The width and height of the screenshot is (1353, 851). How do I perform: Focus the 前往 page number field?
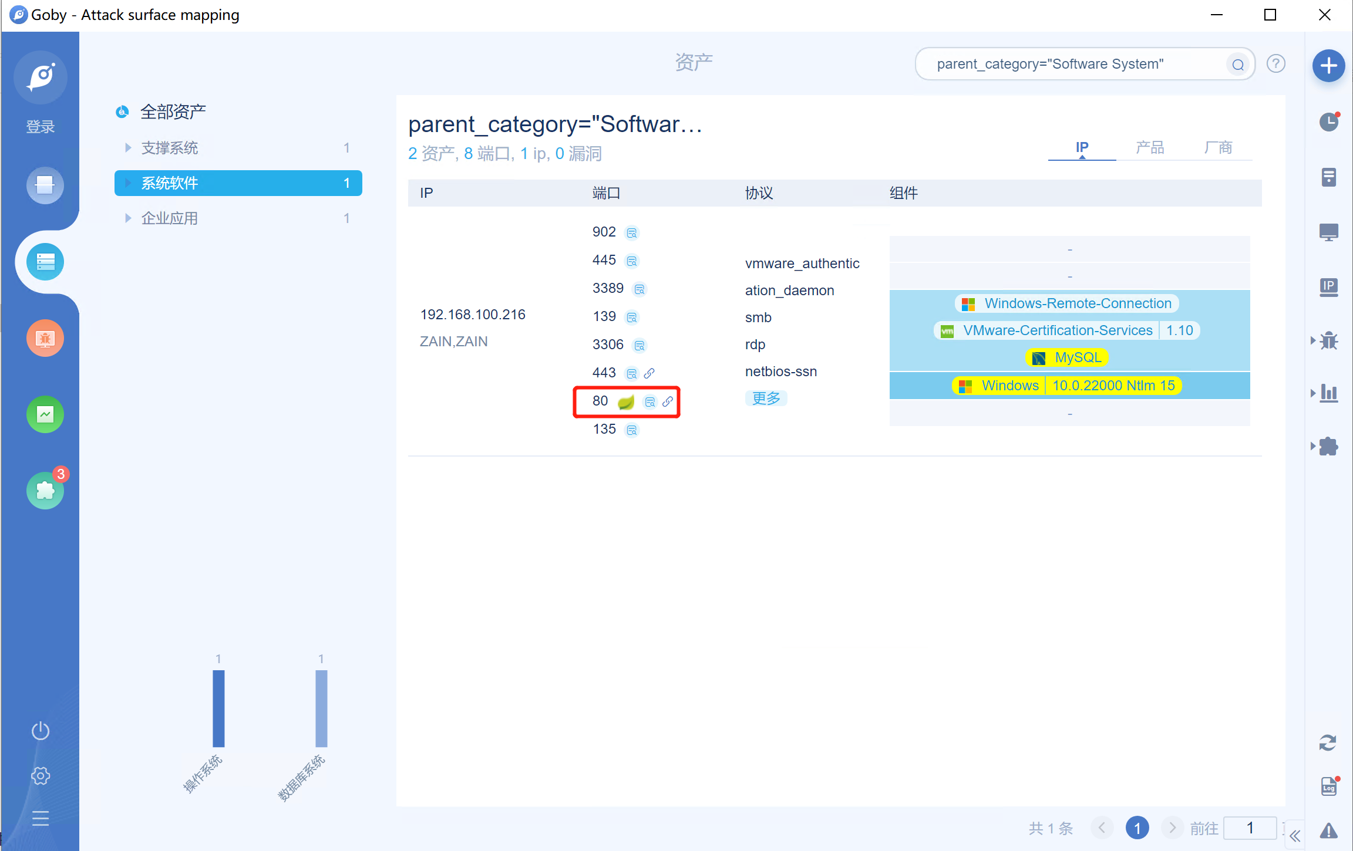1250,828
